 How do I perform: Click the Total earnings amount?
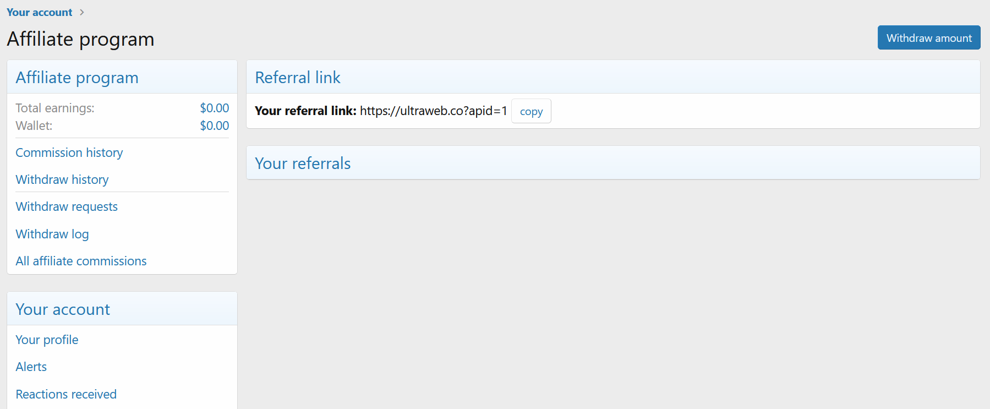215,108
